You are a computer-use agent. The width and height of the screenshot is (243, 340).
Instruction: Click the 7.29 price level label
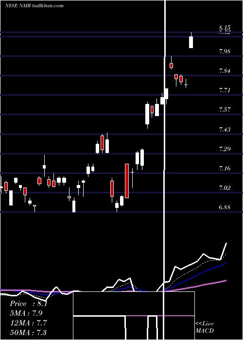point(225,149)
